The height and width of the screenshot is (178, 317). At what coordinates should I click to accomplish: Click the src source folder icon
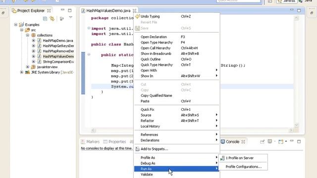27,30
